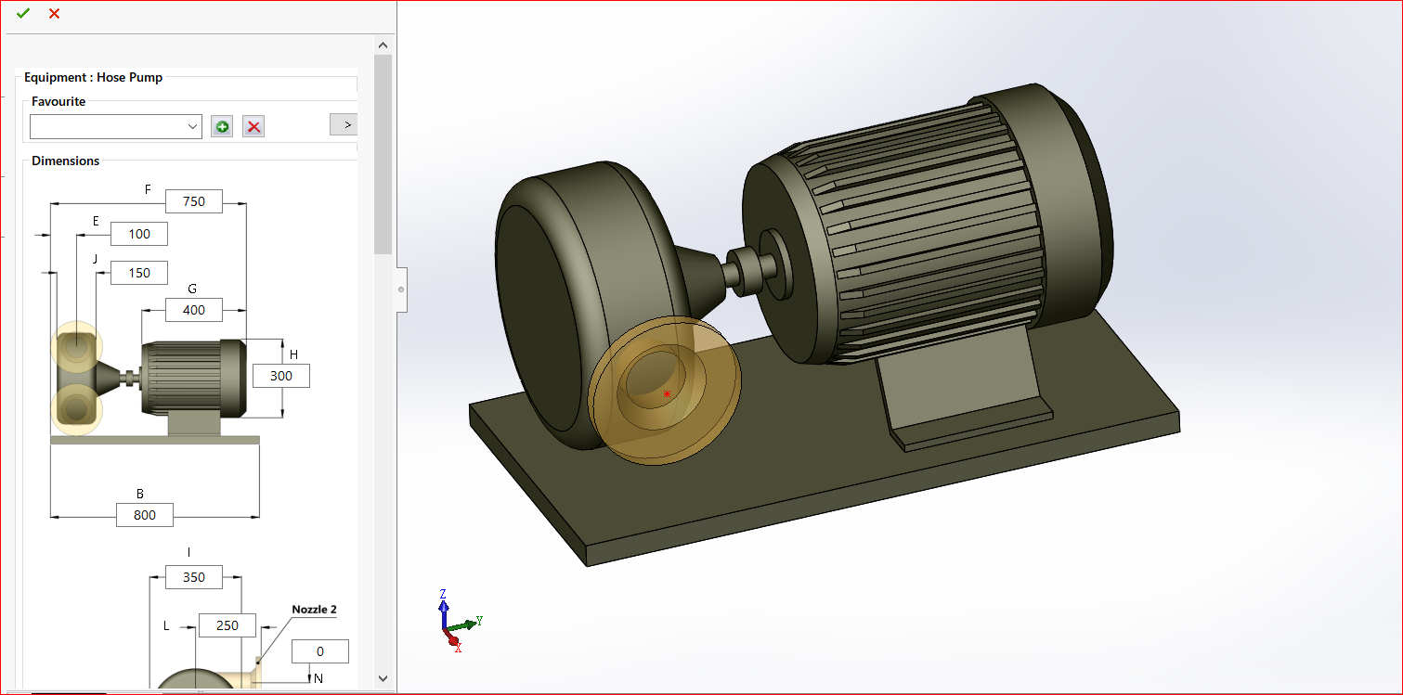Edit dimension J value 150
1403x695 pixels.
pos(139,273)
